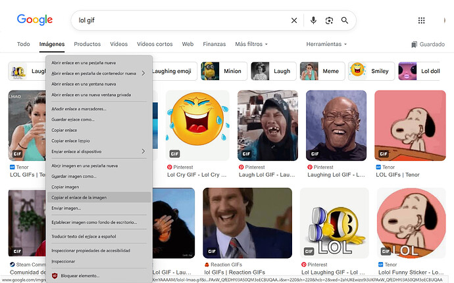This screenshot has height=283, width=454.
Task: Open the woman in headscarf laughing thumbnail
Action: click(268, 125)
